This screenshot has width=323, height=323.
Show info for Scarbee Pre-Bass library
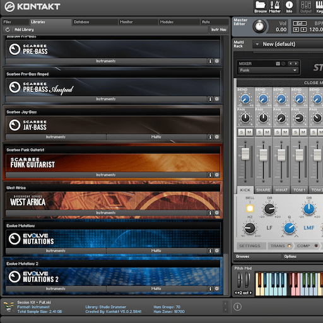210,61
